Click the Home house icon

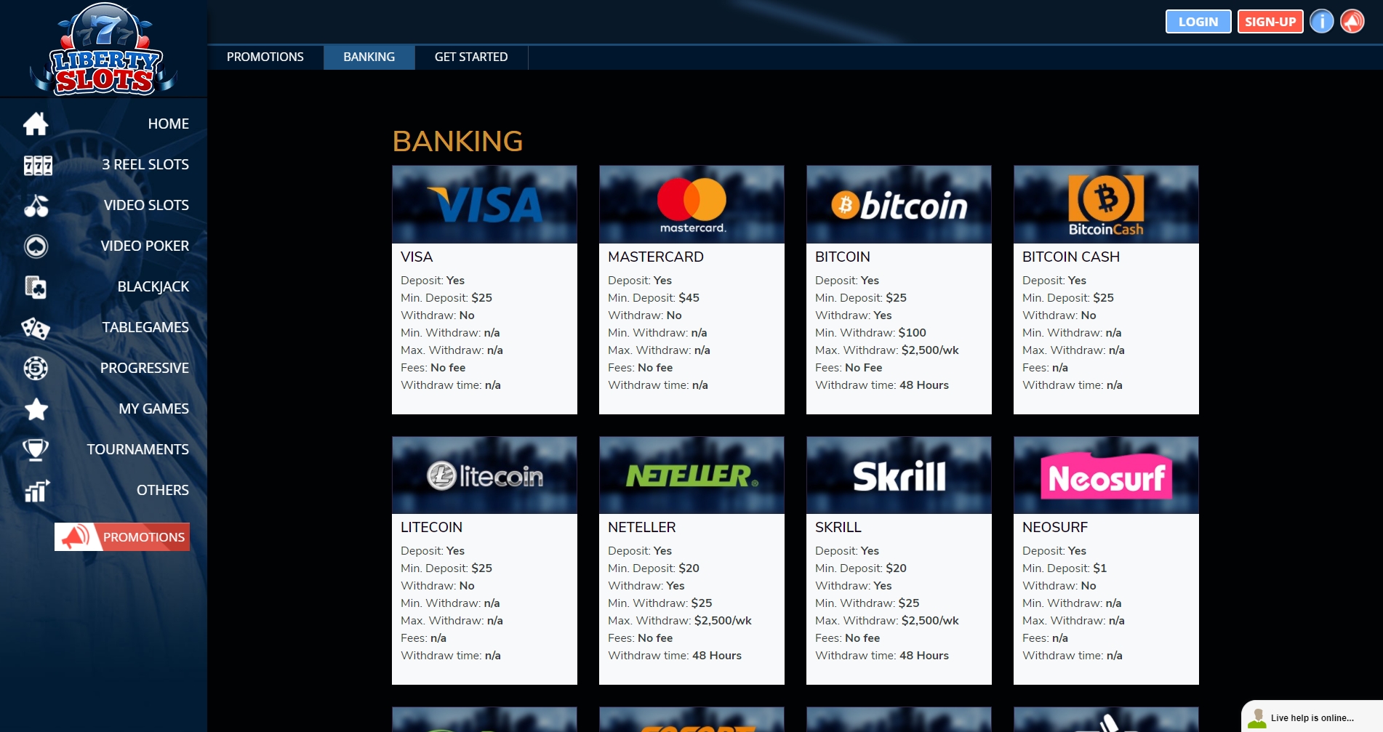click(x=36, y=124)
